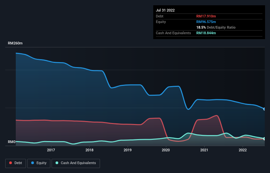Click the 2017 x-axis label

click(x=51, y=150)
